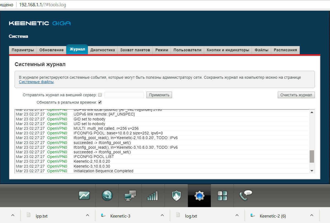The image size is (330, 223).
Task: Expand options for Keenetic-3 download
Action: [x=162, y=216]
